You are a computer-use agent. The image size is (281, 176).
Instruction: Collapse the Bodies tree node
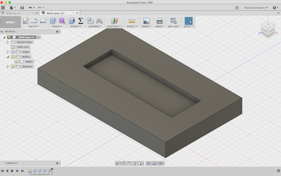[8, 57]
